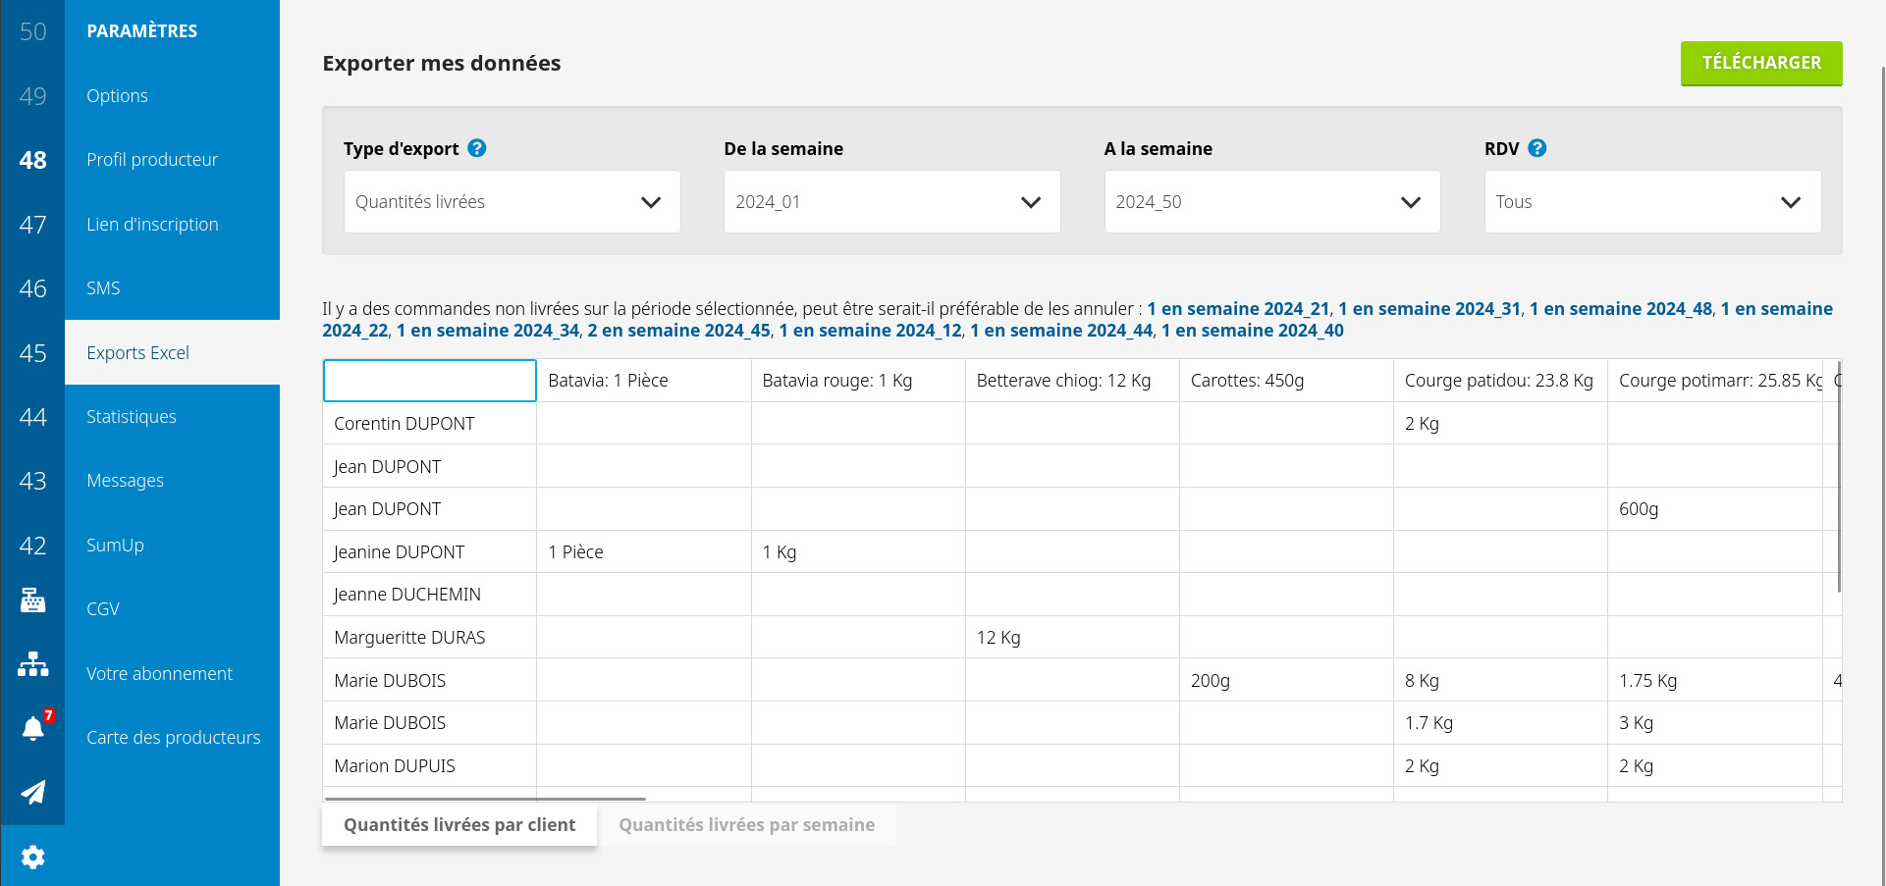This screenshot has width=1886, height=886.
Task: Follow the '1 en semaine 2024_21' link
Action: pos(1238,309)
